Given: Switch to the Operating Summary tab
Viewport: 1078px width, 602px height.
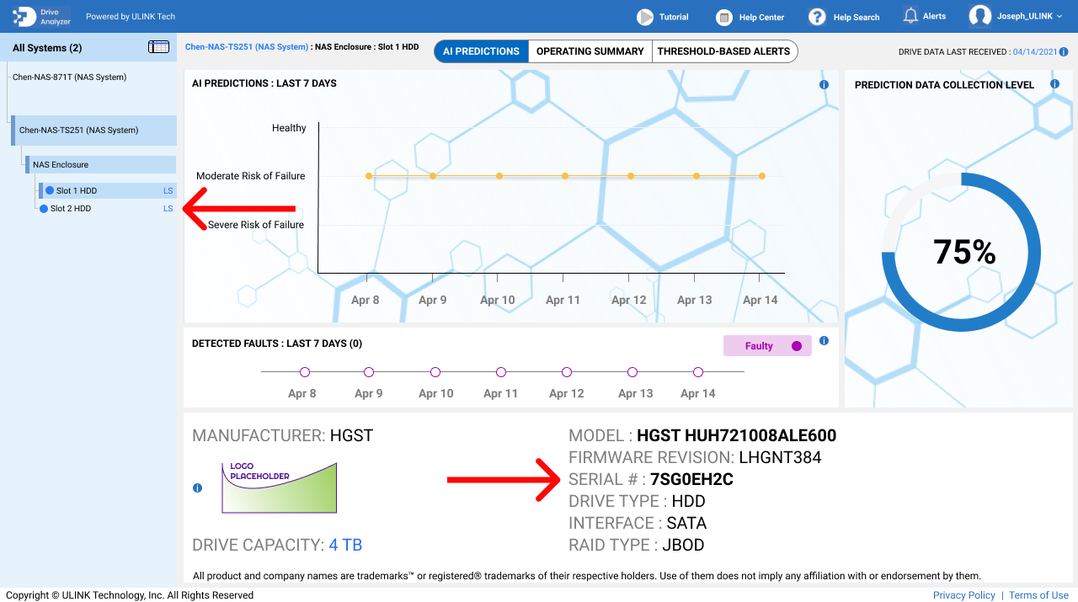Looking at the screenshot, I should pos(590,51).
